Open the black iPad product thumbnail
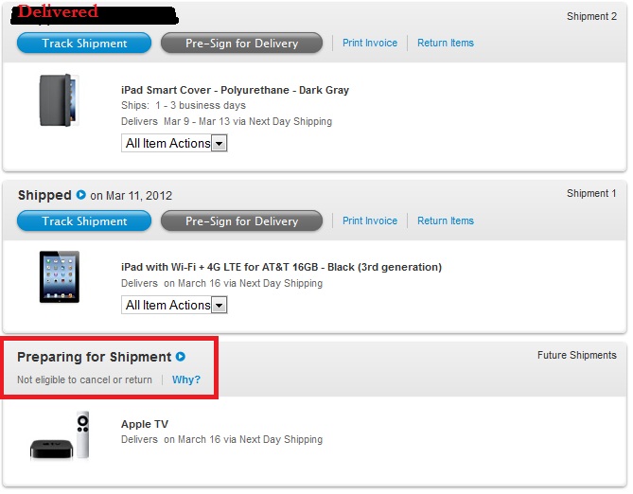 pyautogui.click(x=60, y=277)
